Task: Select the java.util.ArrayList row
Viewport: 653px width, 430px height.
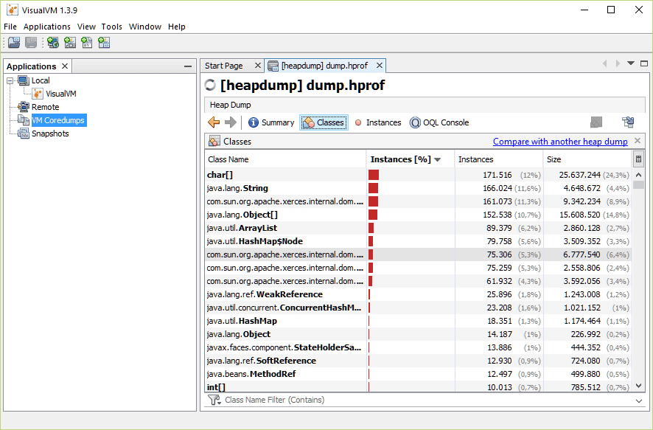Action: coord(419,228)
